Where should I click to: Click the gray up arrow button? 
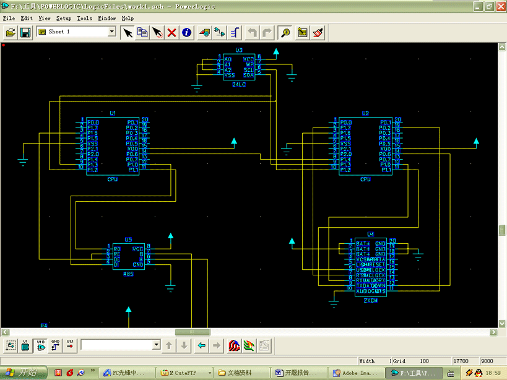(169, 346)
